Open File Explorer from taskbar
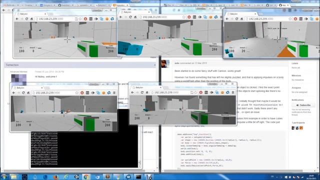Screen dimensions: 320x180 tap(13, 176)
